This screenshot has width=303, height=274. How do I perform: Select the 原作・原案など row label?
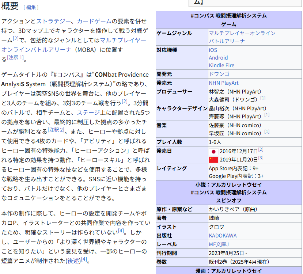coord(174,209)
